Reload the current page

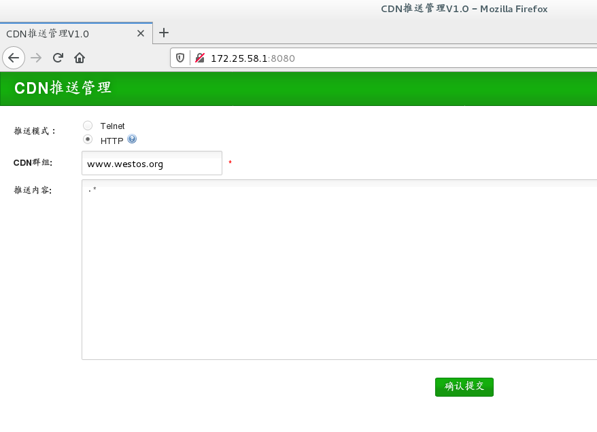57,58
